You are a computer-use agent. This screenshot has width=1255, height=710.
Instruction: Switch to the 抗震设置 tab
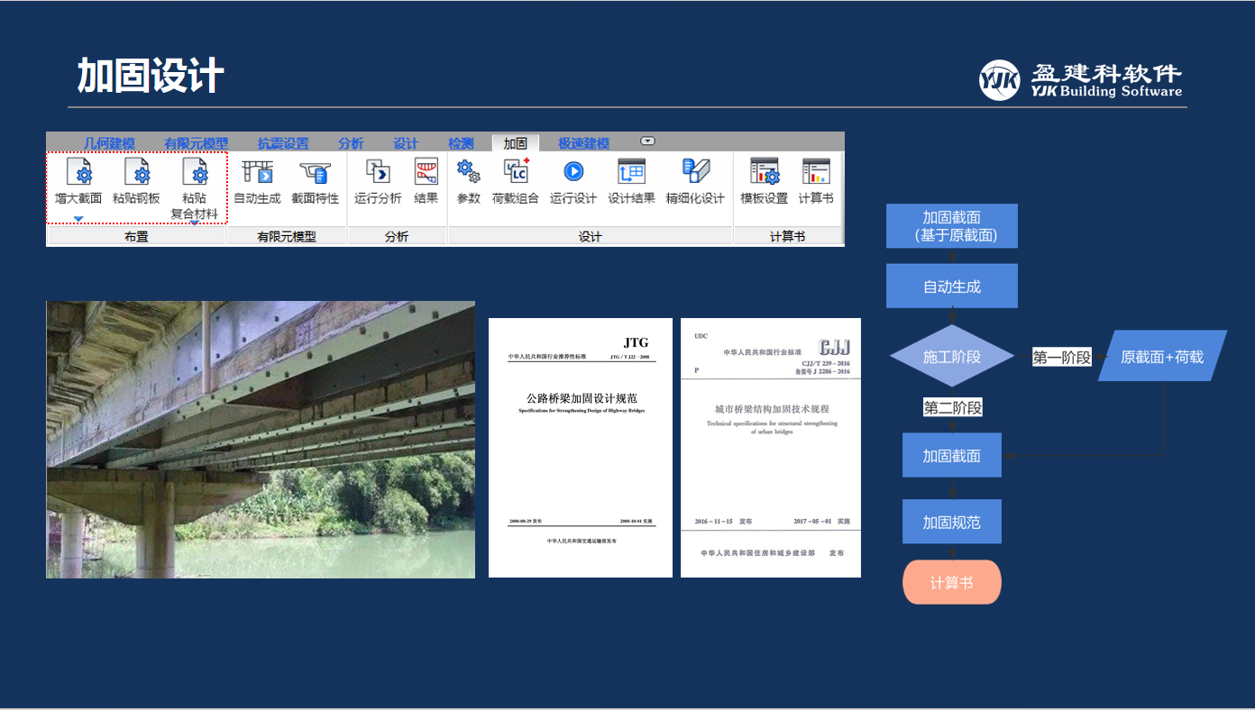tap(282, 143)
